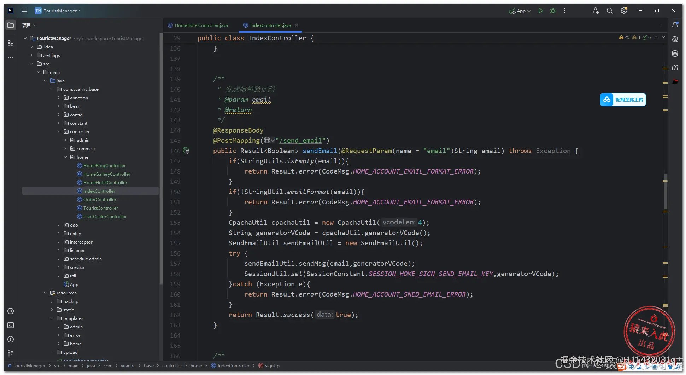686x375 pixels.
Task: Expand the .settings folder
Action: 32,55
